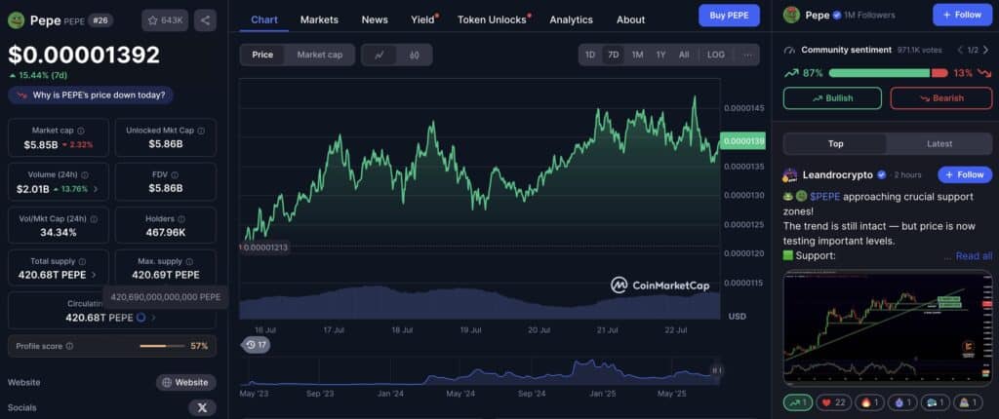Screen dimensions: 999x419
Task: Click the historical range selector chart
Action: tap(481, 371)
